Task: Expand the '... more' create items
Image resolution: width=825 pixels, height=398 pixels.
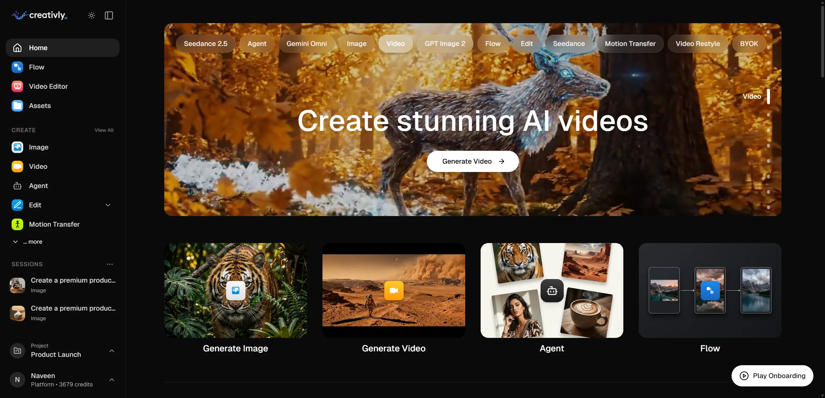Action: click(x=27, y=241)
